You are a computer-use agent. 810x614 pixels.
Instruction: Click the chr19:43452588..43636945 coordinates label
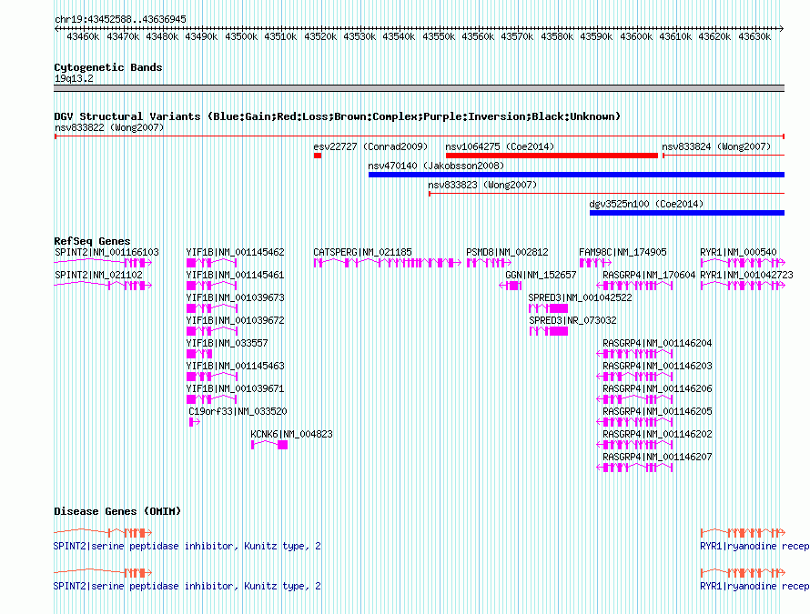click(x=120, y=19)
